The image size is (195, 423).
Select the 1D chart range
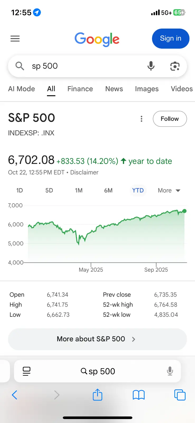(20, 190)
